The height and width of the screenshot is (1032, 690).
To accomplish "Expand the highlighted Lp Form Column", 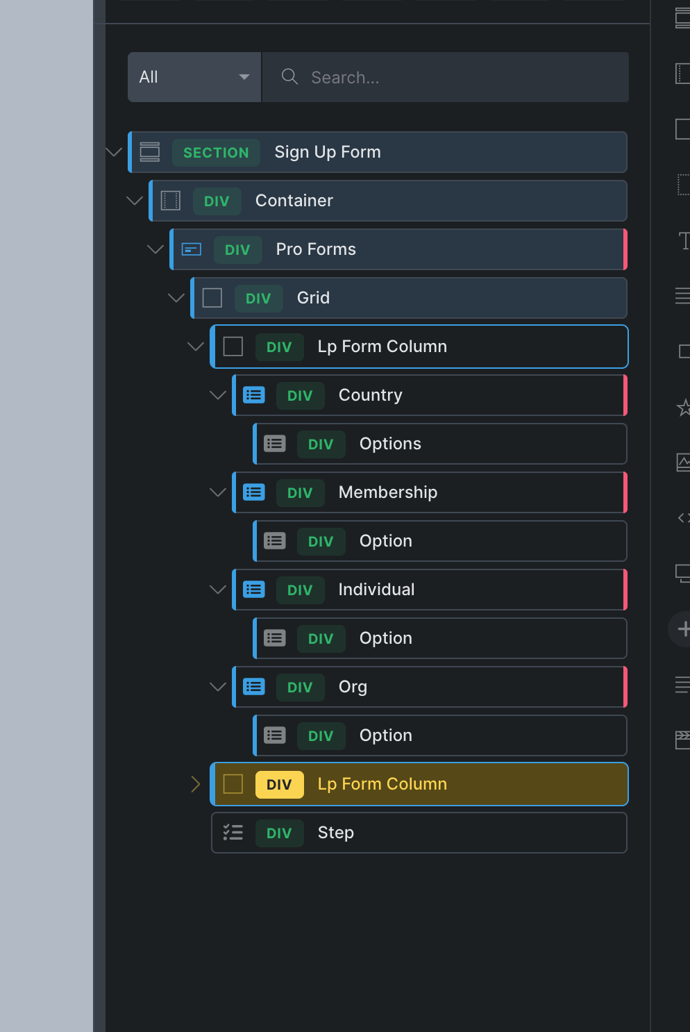I will [196, 784].
